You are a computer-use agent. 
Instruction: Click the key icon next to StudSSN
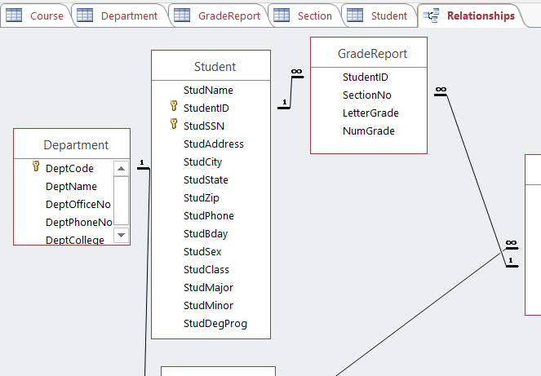[x=173, y=125]
